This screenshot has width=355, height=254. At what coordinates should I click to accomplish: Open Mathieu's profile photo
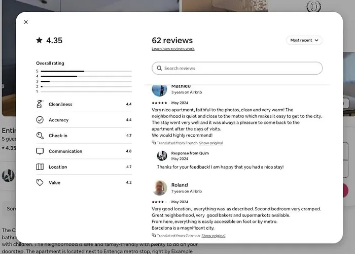159,90
